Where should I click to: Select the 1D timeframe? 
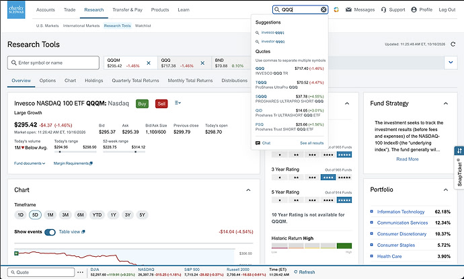pyautogui.click(x=20, y=215)
